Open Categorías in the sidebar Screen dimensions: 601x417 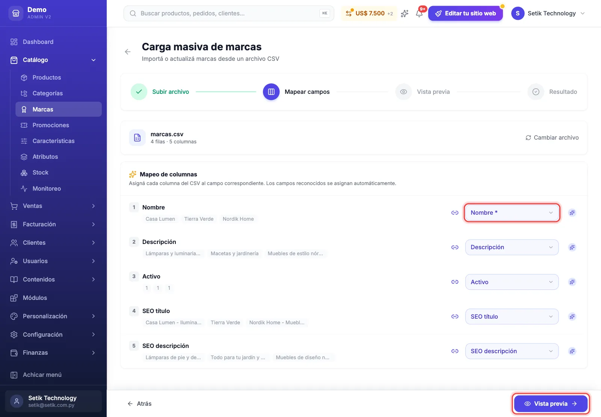pos(59,93)
